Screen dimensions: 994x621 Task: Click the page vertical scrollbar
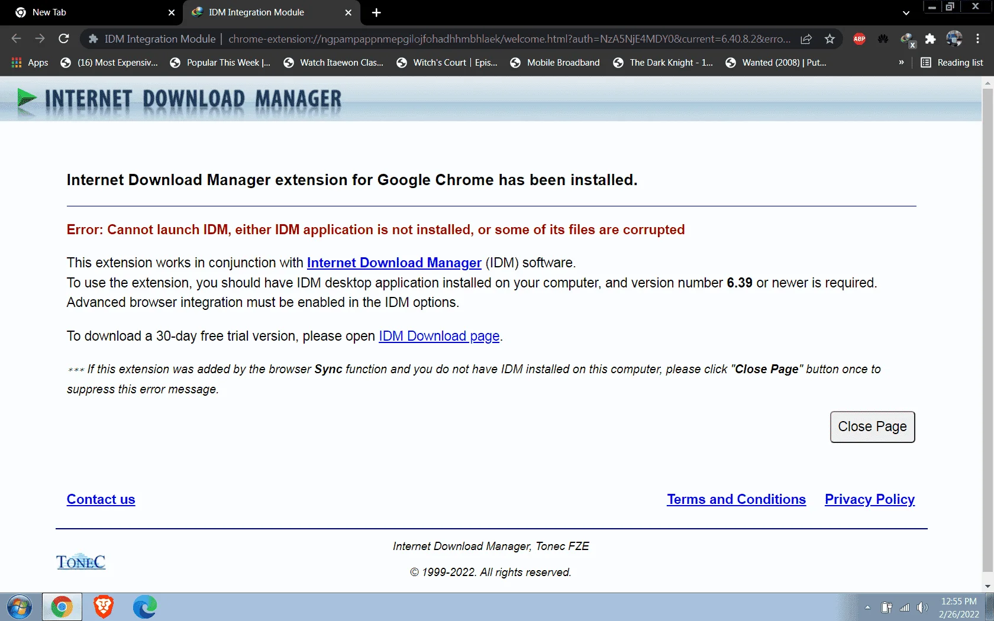(987, 331)
